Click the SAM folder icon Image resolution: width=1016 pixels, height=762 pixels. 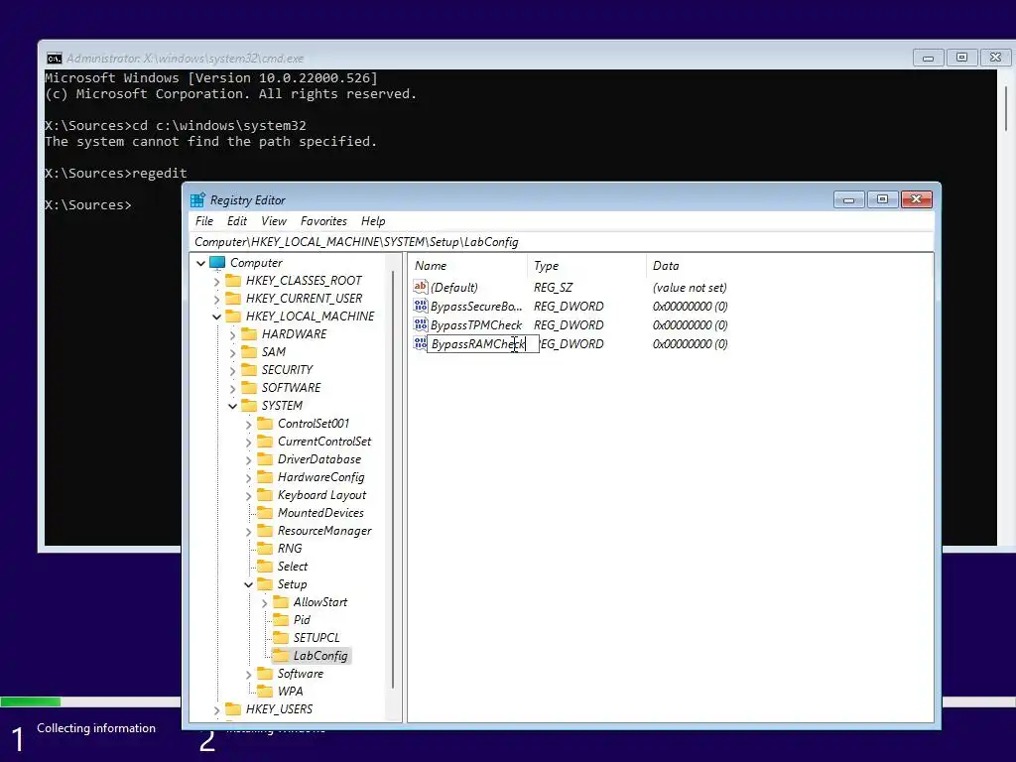pos(249,352)
